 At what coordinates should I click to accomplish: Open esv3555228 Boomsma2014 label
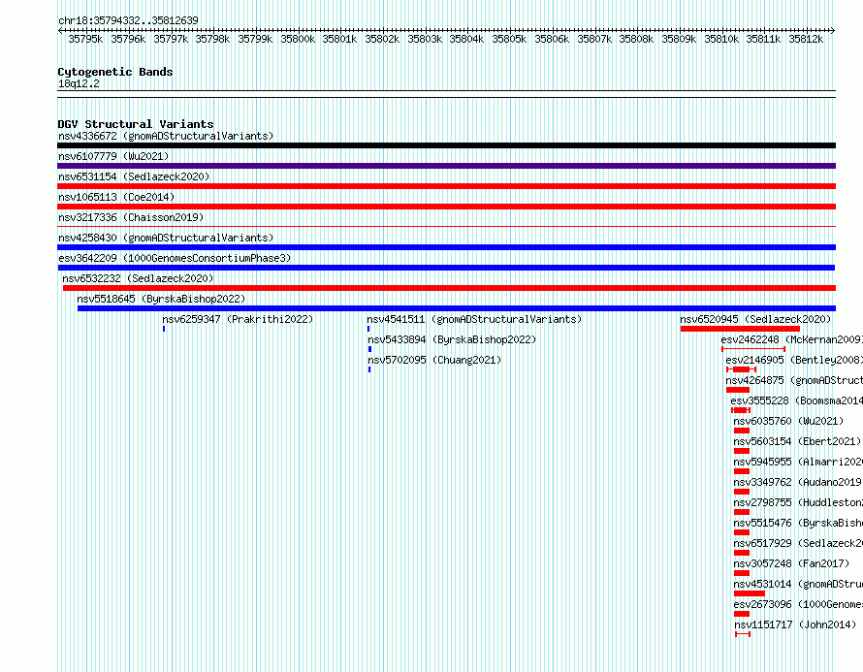(x=796, y=400)
